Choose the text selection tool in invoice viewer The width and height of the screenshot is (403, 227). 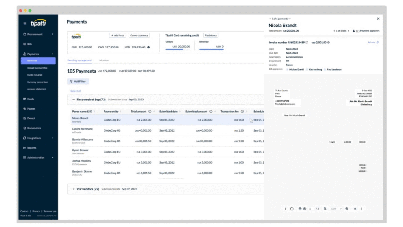click(x=285, y=208)
